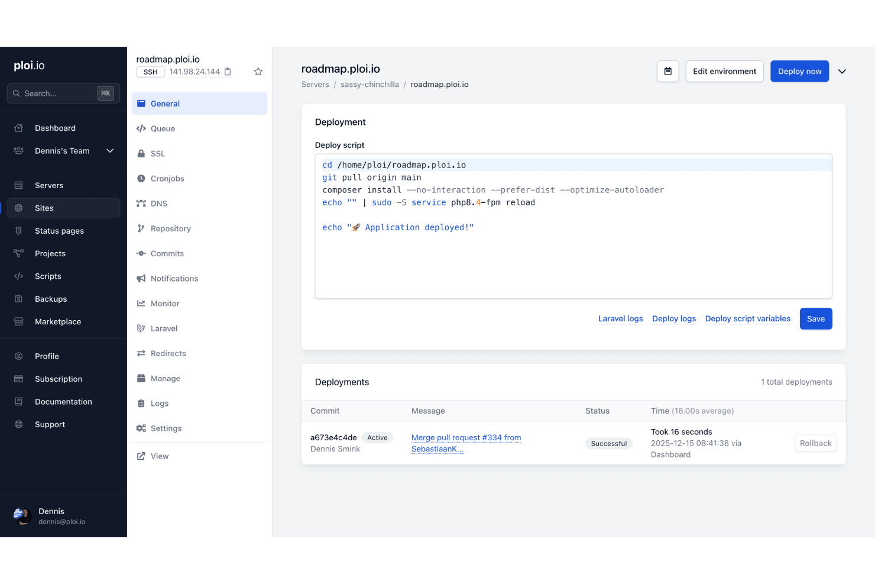Expand the Dennis's Team dropdown

pyautogui.click(x=110, y=151)
